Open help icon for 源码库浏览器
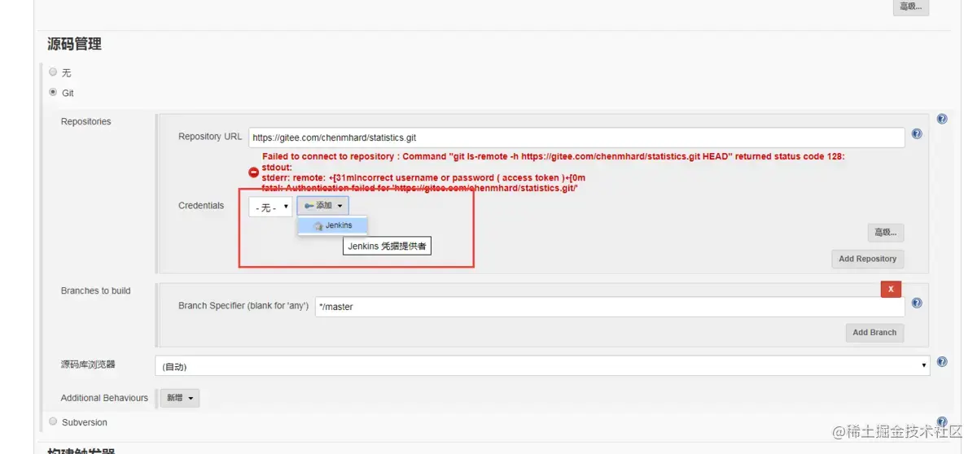977x454 pixels. click(x=942, y=362)
